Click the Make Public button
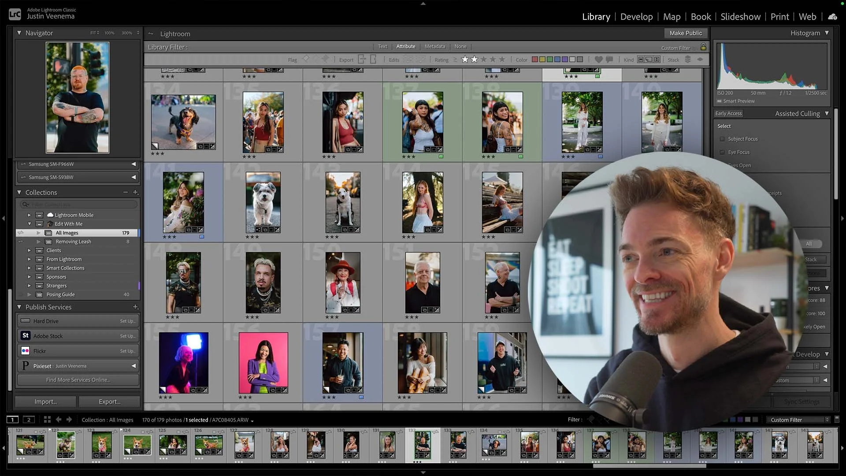846x476 pixels. click(686, 33)
